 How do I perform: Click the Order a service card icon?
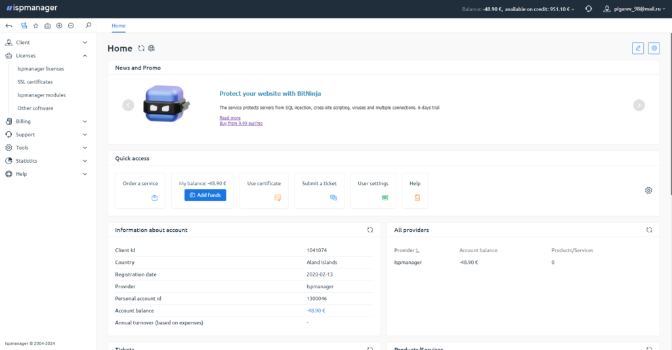tap(154, 198)
